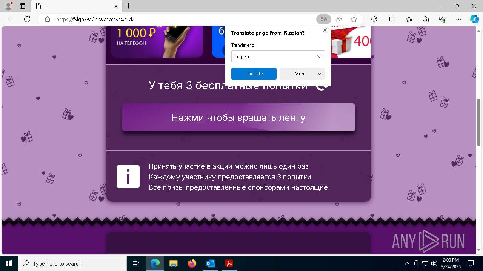Viewport: 483px width, 271px height.
Task: Activate the Read aloud icon
Action: click(x=339, y=19)
